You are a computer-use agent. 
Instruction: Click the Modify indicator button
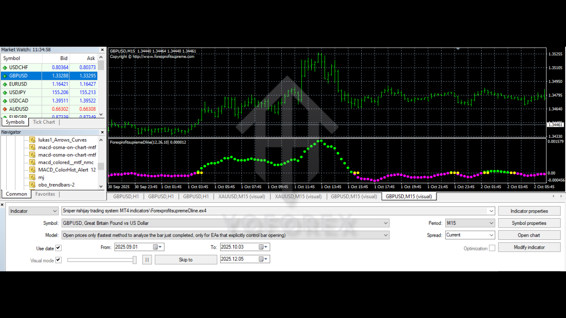tap(529, 247)
